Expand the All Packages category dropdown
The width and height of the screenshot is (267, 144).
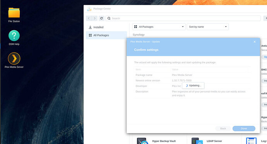[159, 27]
